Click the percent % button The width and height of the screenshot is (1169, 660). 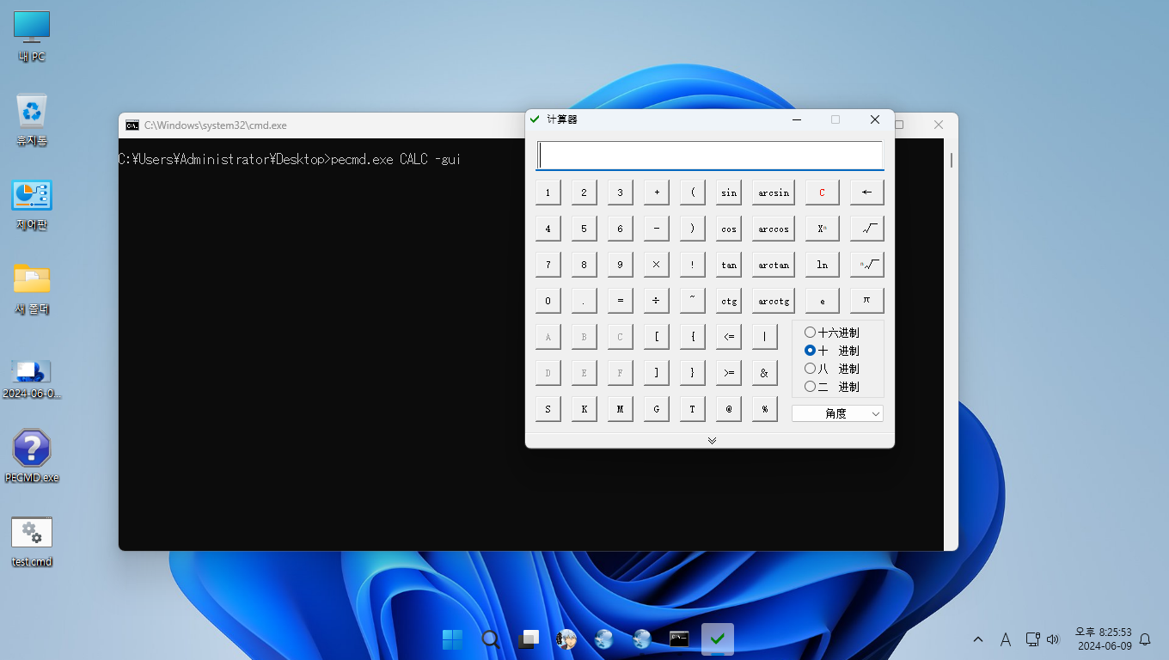(x=764, y=409)
